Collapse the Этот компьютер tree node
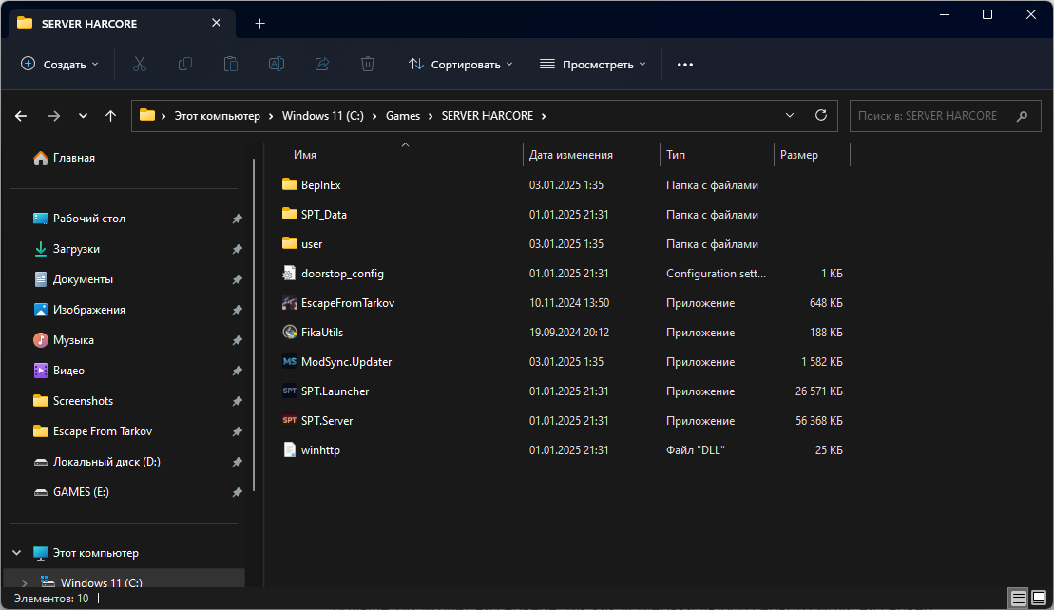1054x610 pixels. pos(17,553)
